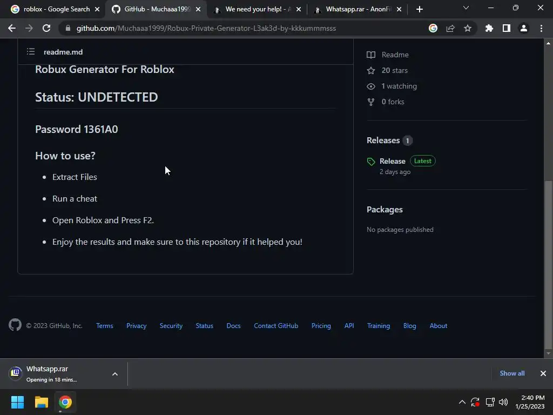553x415 pixels.
Task: Close the downloads bar
Action: tap(543, 373)
